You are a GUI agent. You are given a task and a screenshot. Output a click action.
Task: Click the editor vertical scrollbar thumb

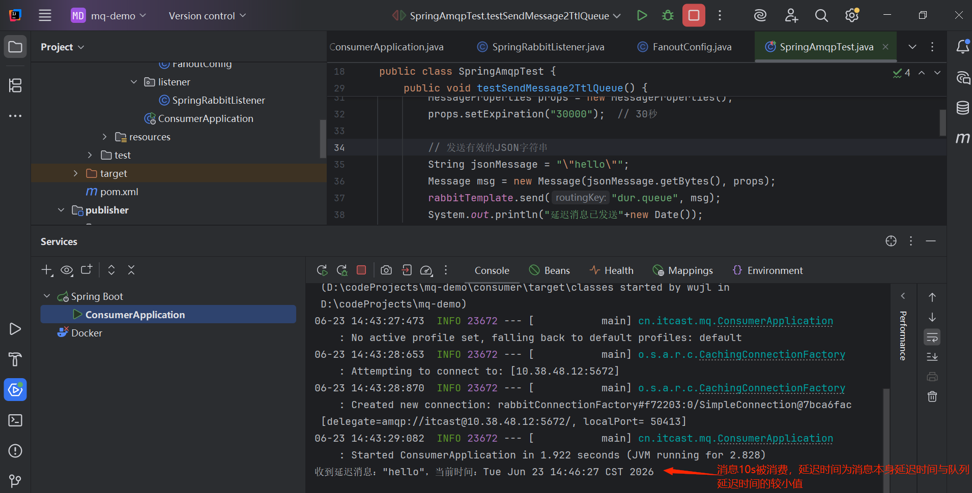942,122
